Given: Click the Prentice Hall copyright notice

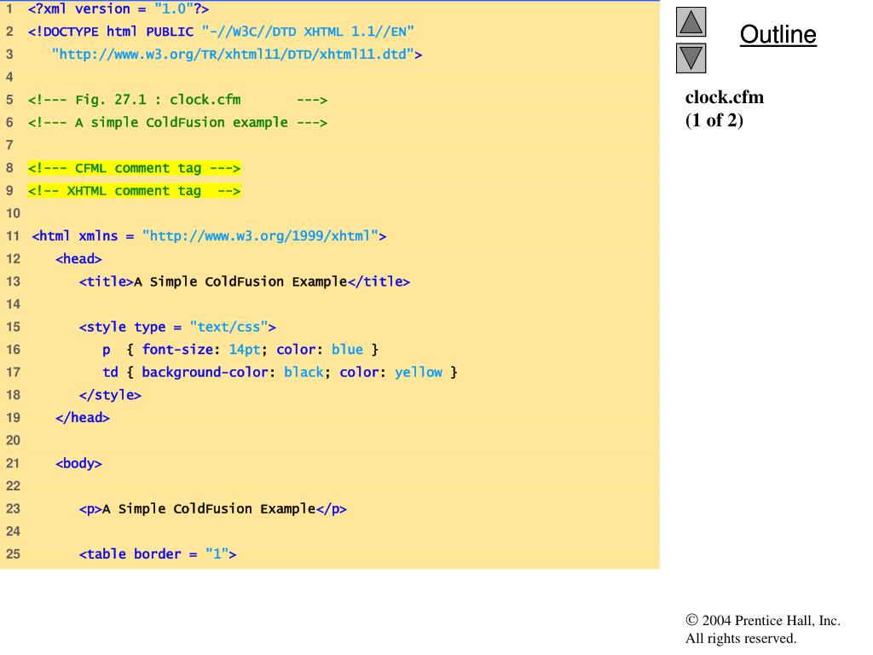Looking at the screenshot, I should [x=763, y=621].
